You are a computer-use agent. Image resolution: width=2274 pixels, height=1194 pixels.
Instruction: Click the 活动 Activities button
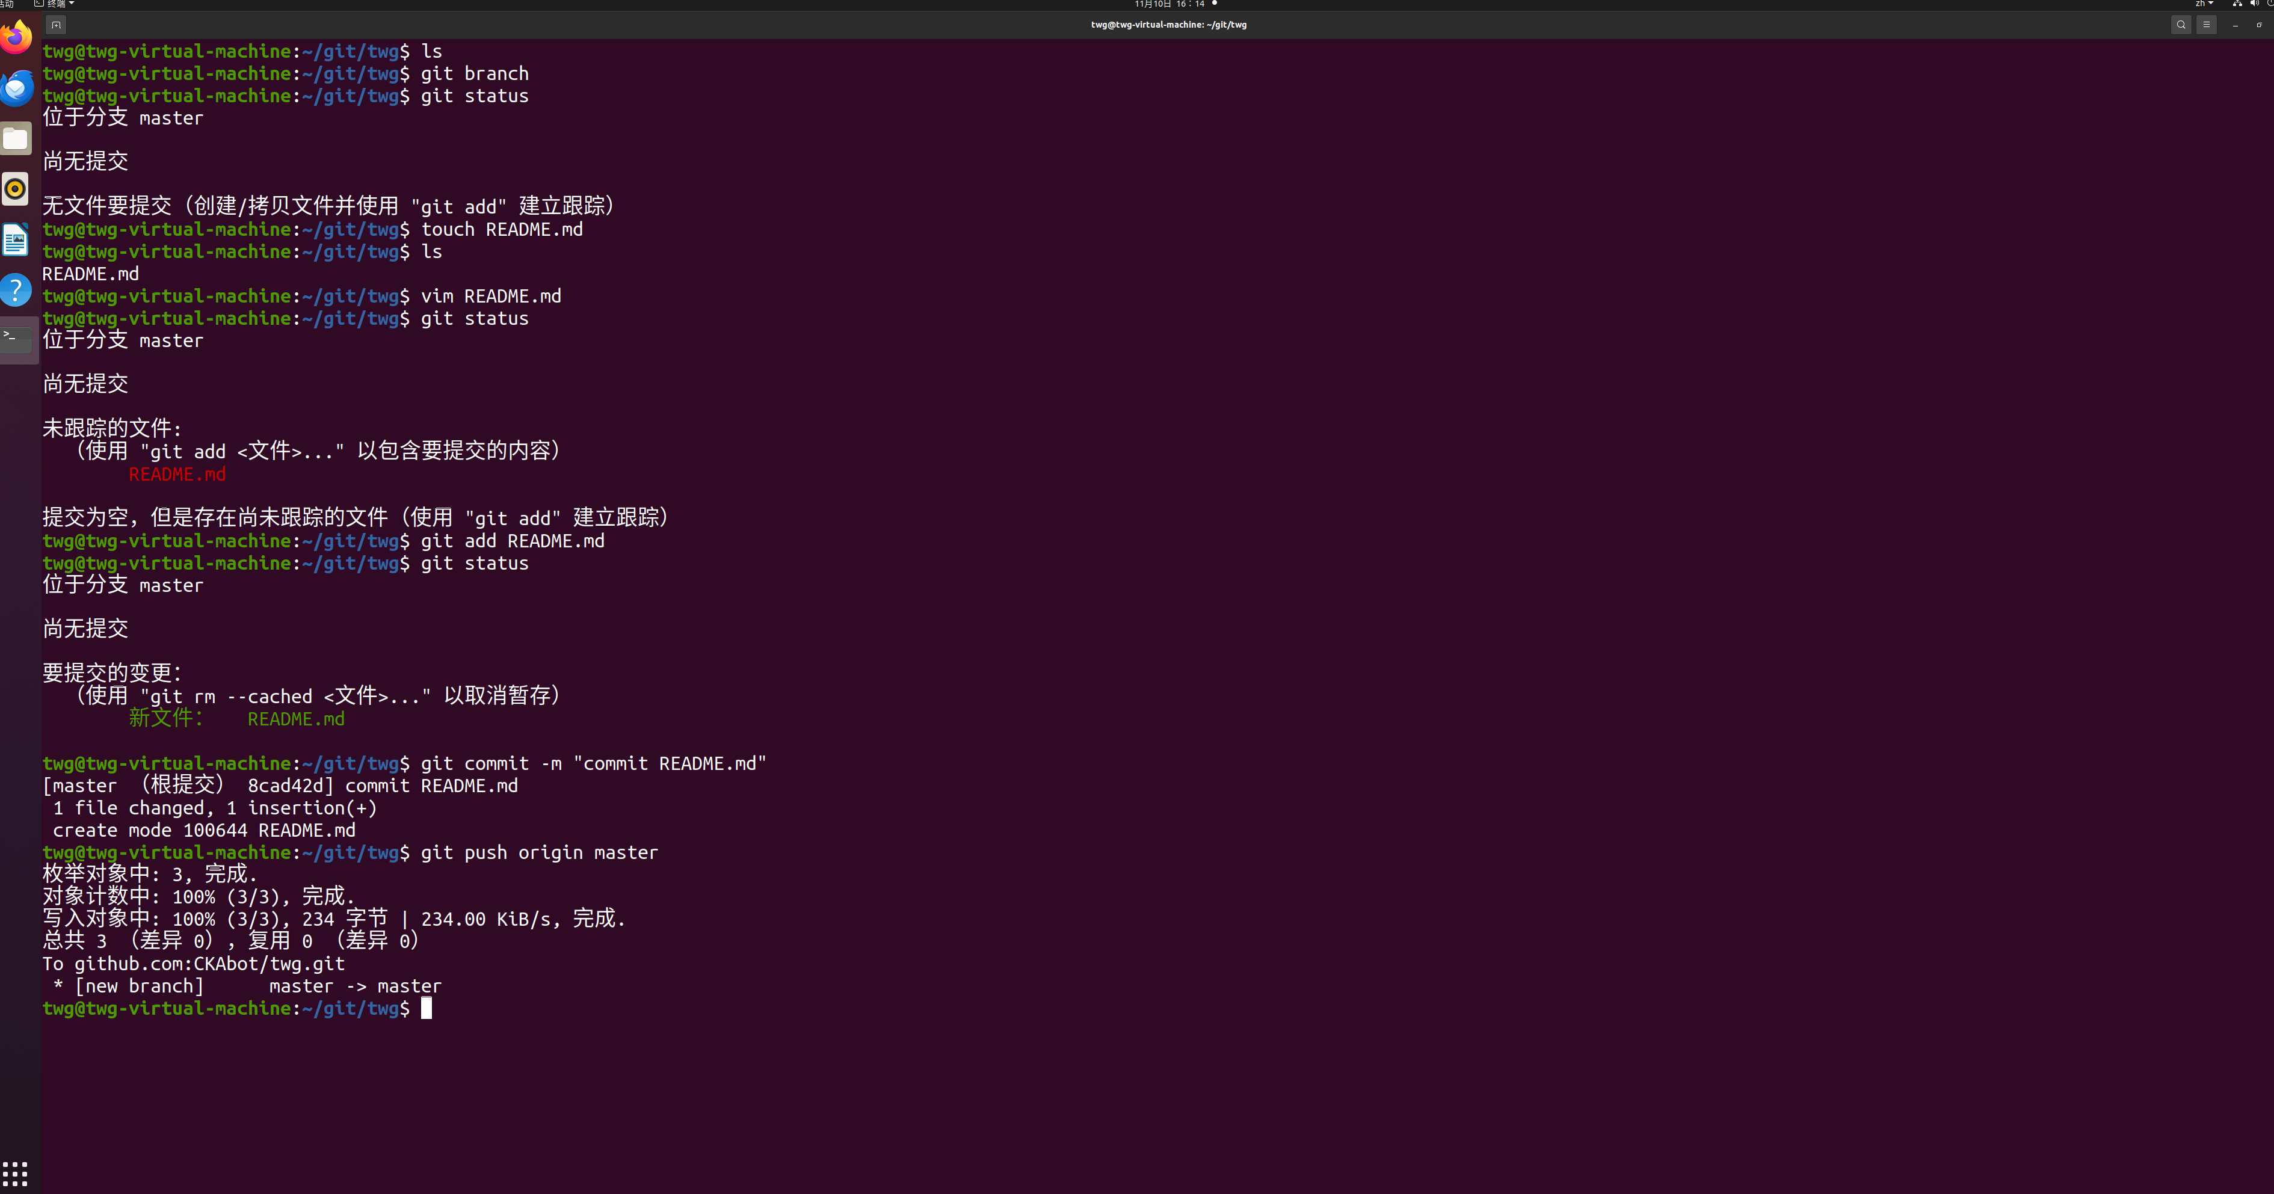click(5, 4)
